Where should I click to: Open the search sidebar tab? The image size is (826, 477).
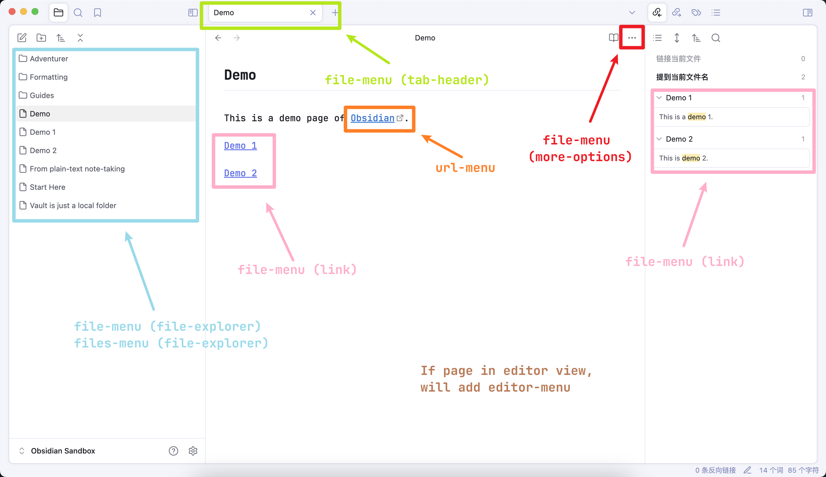tap(78, 12)
